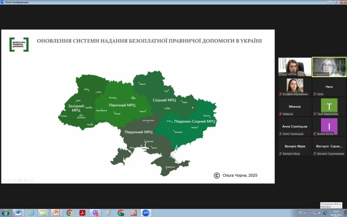Select the pen tool in slideshow controls
347x217 pixels.
click(15, 180)
